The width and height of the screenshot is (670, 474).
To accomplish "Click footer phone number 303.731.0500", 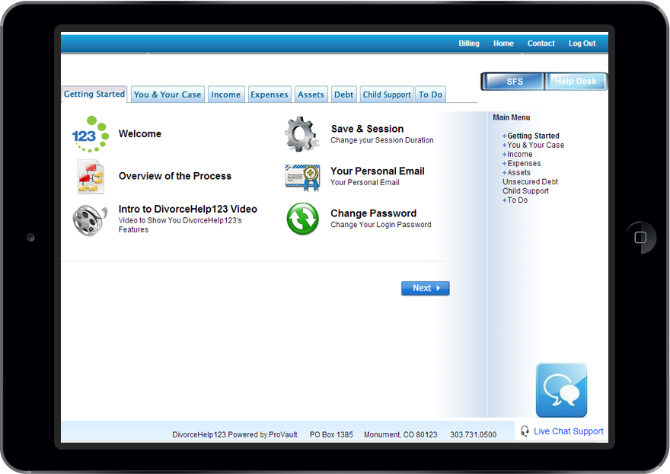I will coord(473,434).
